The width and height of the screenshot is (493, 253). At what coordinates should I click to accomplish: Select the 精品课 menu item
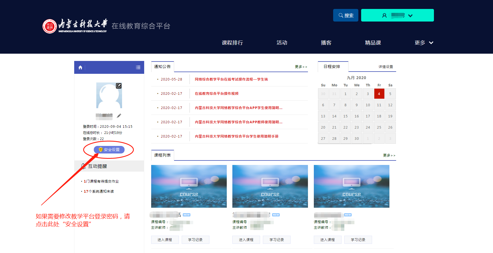click(373, 43)
